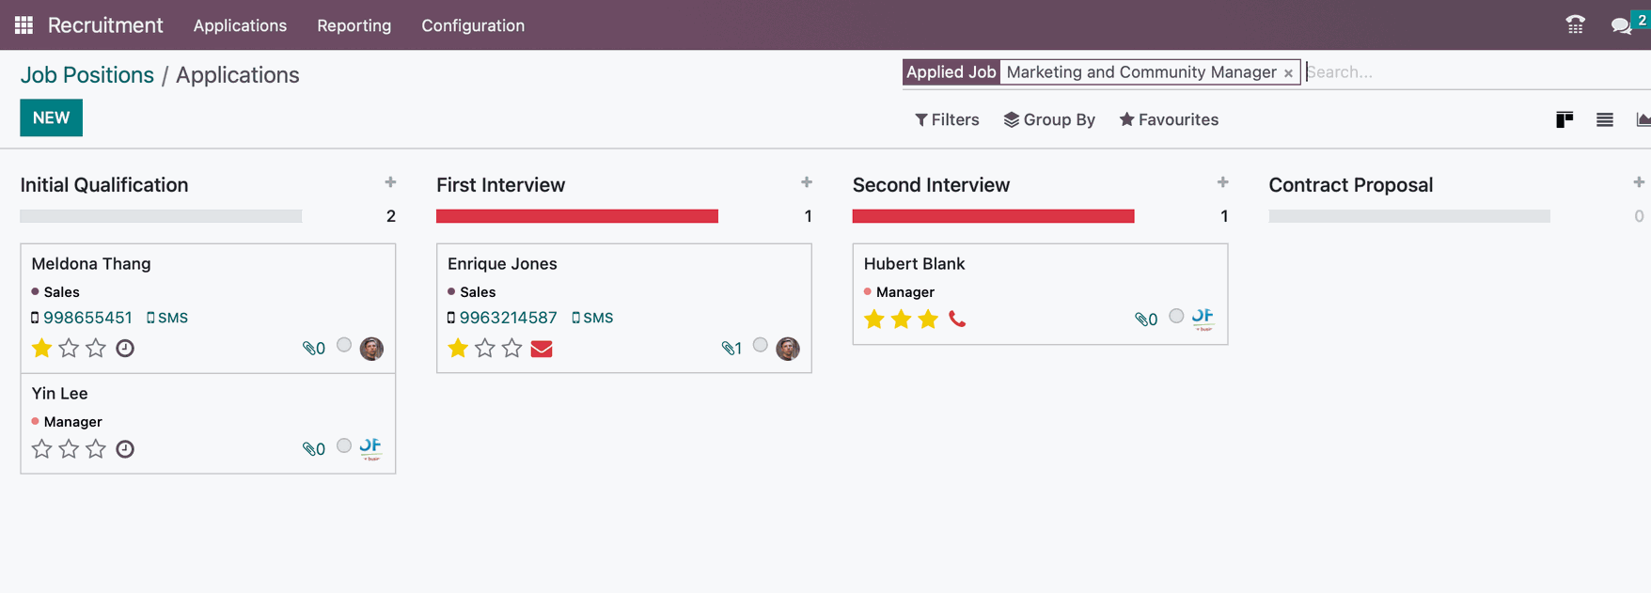Image resolution: width=1651 pixels, height=593 pixels.
Task: Quick add card in Contract Proposal column
Action: pos(1639,182)
